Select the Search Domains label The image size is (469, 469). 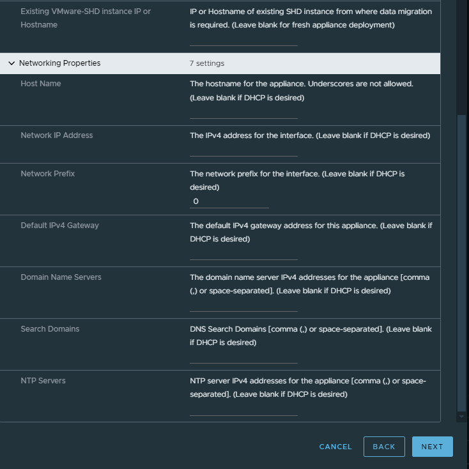[50, 328]
